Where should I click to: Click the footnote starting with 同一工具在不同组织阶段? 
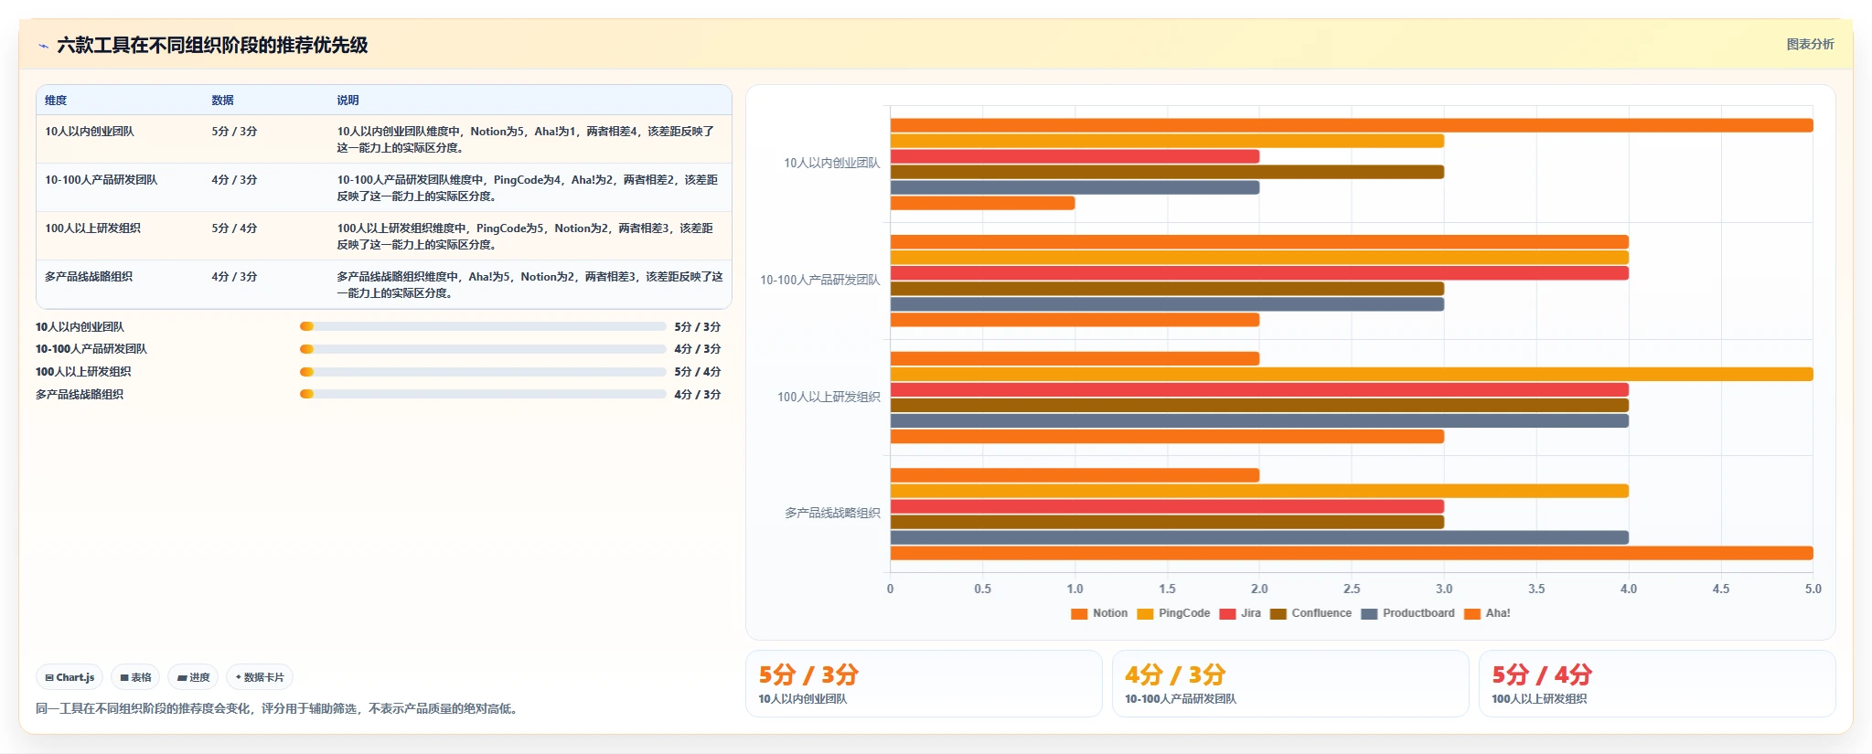[x=279, y=708]
